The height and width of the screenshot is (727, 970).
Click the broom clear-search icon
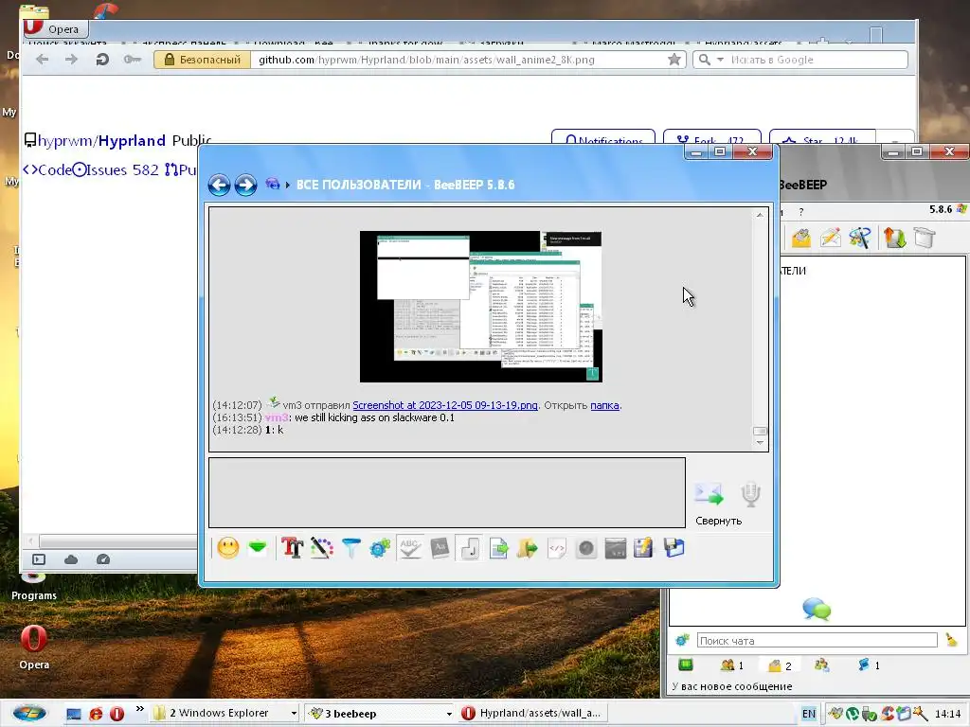pyautogui.click(x=951, y=641)
